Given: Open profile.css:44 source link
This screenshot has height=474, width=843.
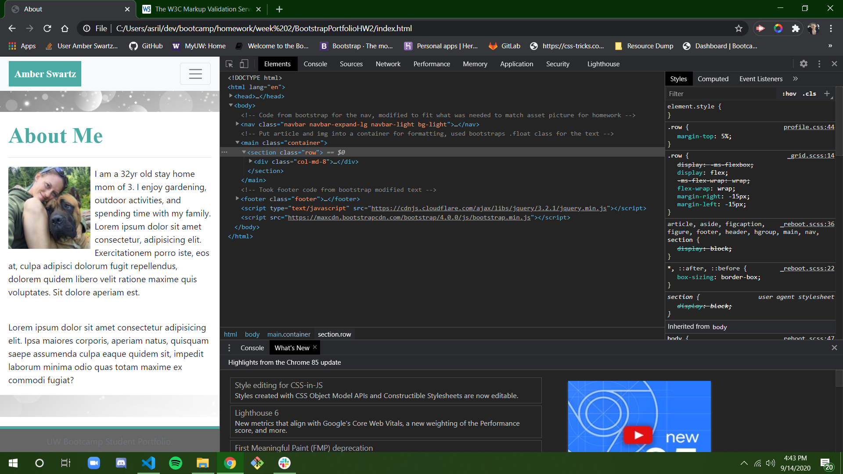Looking at the screenshot, I should pos(809,127).
